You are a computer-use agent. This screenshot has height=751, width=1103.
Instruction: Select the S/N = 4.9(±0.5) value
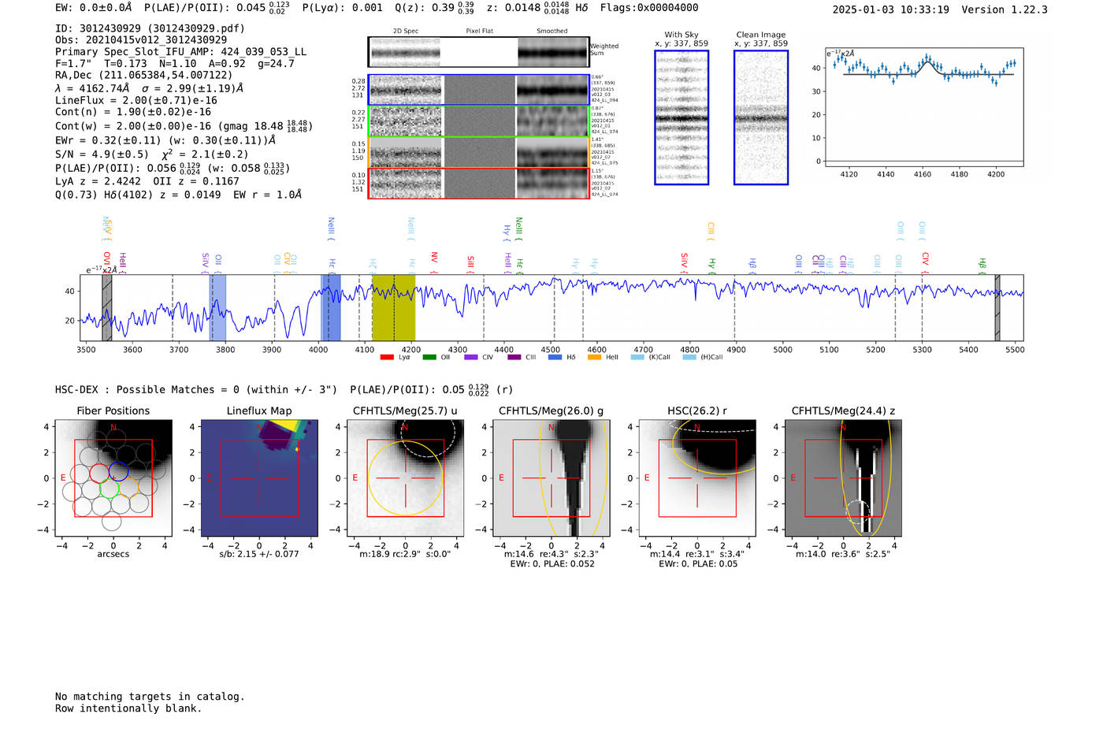[x=102, y=154]
